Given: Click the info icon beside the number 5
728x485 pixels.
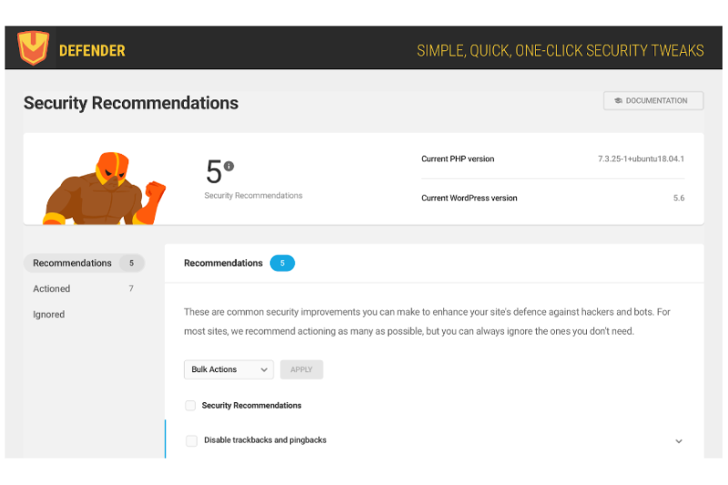Looking at the screenshot, I should [229, 166].
